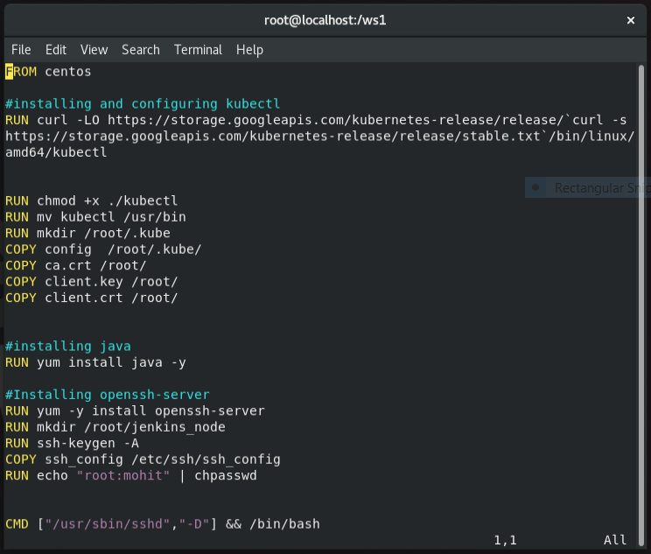Click 'RUN yum -y install openssh-server' line
This screenshot has width=651, height=554.
coord(135,411)
